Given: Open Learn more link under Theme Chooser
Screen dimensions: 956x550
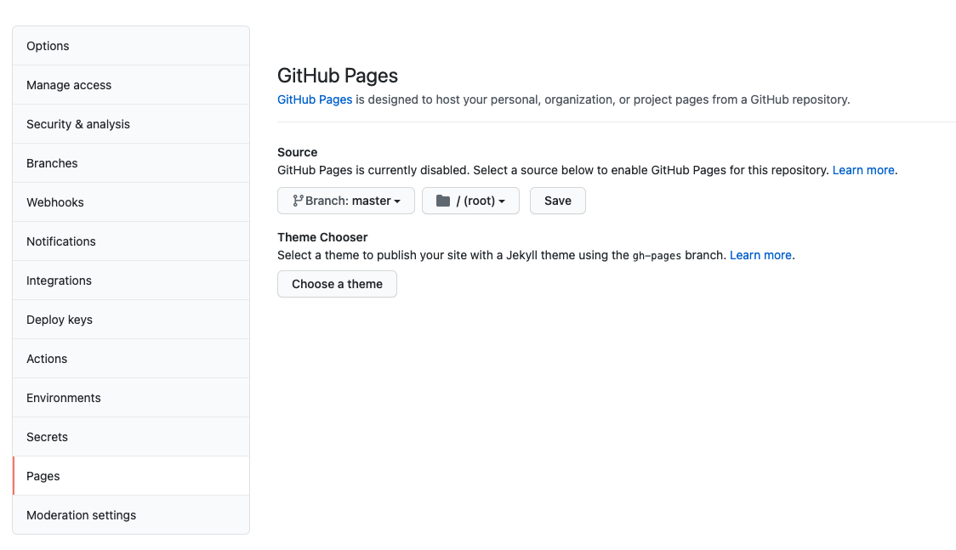Looking at the screenshot, I should click(760, 255).
